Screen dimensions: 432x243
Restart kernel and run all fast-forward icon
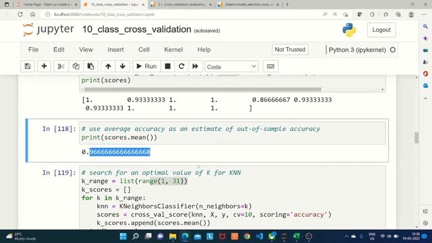coord(195,66)
